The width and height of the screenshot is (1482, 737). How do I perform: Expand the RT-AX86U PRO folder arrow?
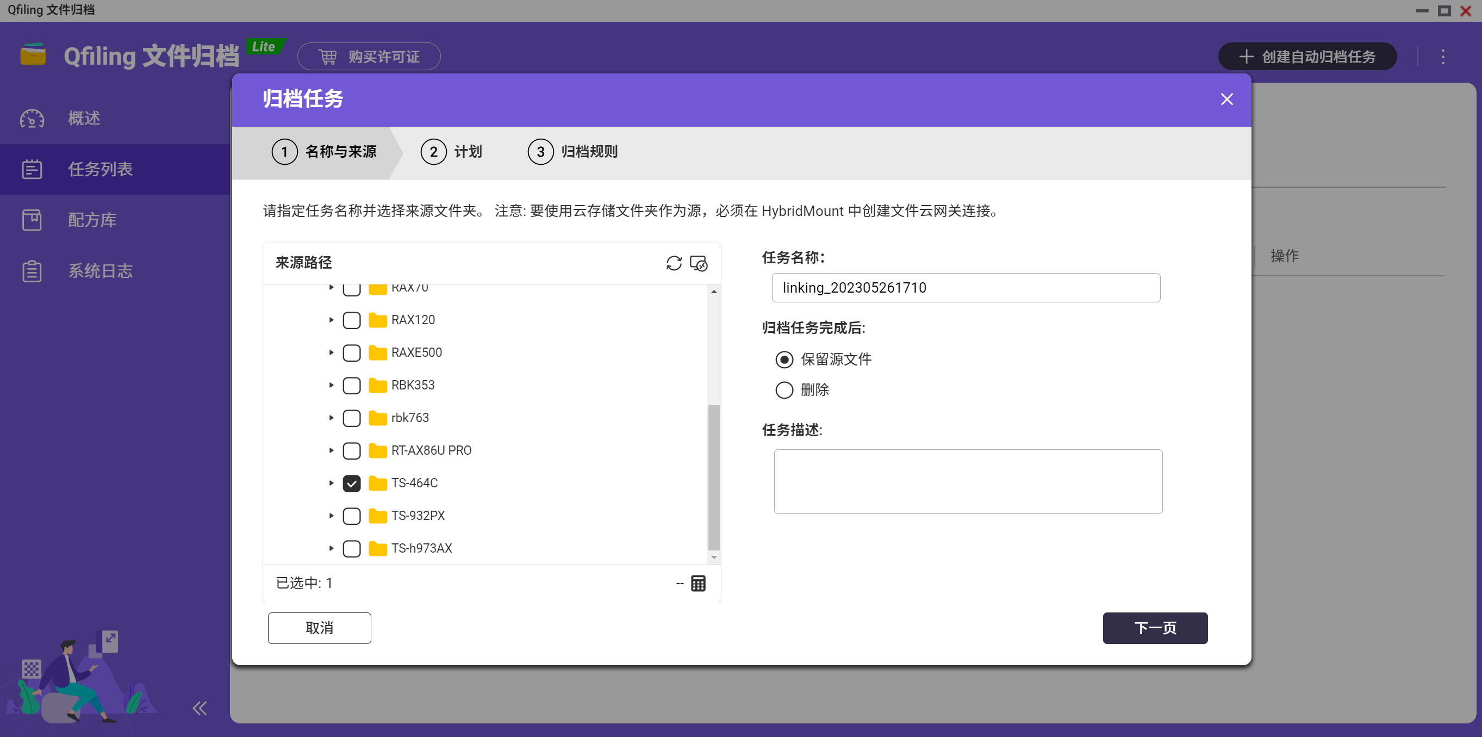click(x=332, y=450)
